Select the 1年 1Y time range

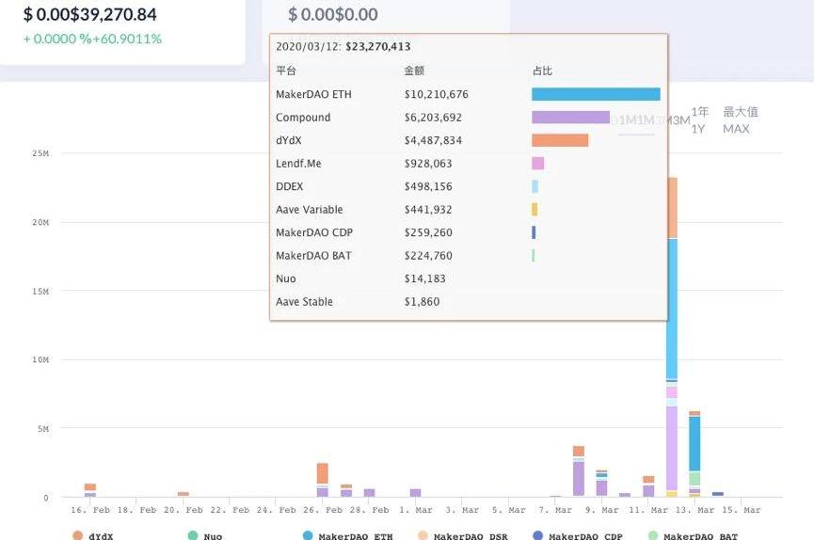(699, 119)
